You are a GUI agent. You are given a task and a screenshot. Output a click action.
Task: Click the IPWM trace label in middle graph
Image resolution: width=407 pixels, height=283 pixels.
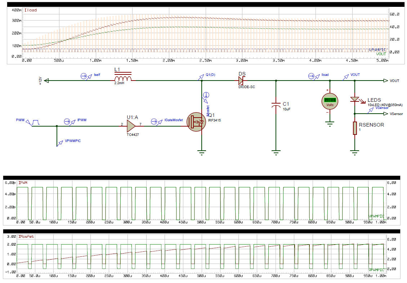[23, 183]
